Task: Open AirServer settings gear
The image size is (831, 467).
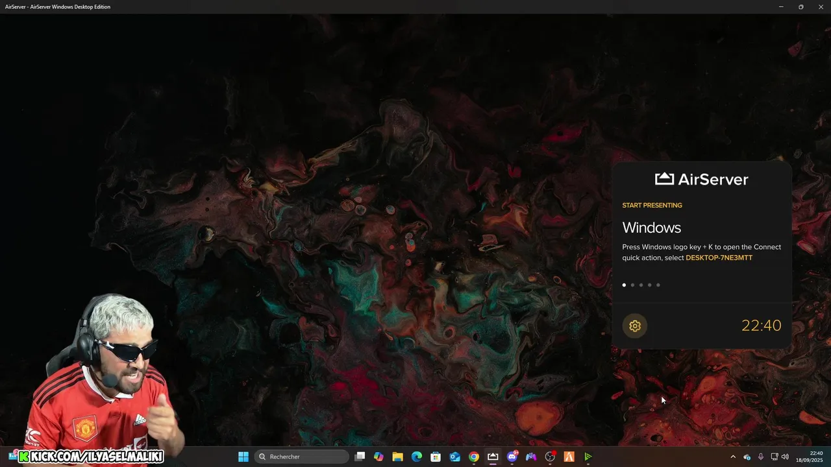Action: coord(635,326)
